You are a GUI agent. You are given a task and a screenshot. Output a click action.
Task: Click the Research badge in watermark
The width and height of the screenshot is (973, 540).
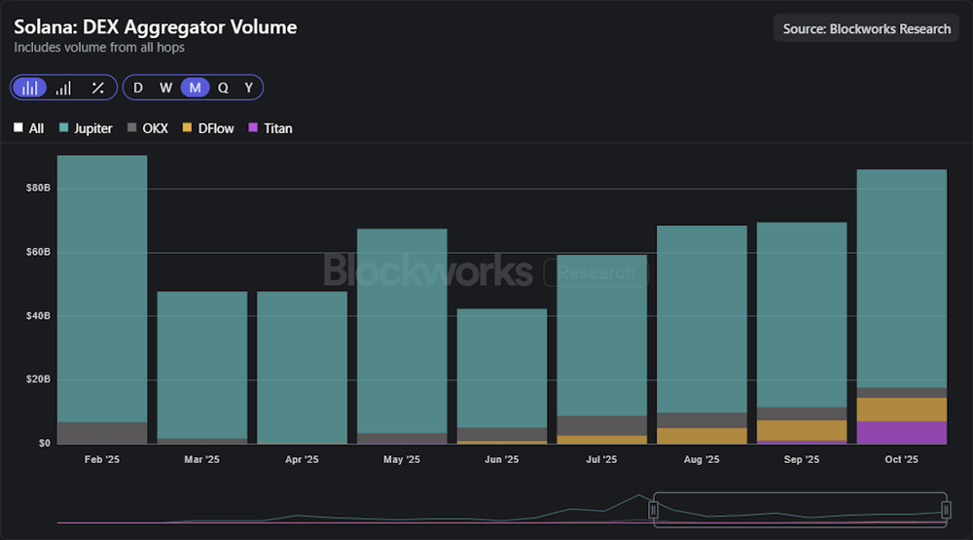tap(595, 272)
